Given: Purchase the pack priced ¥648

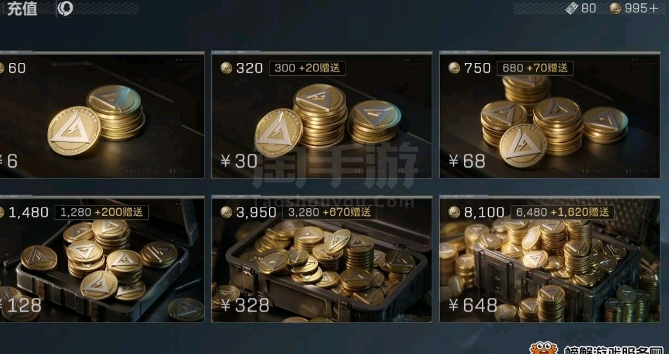Looking at the screenshot, I should pyautogui.click(x=473, y=305).
